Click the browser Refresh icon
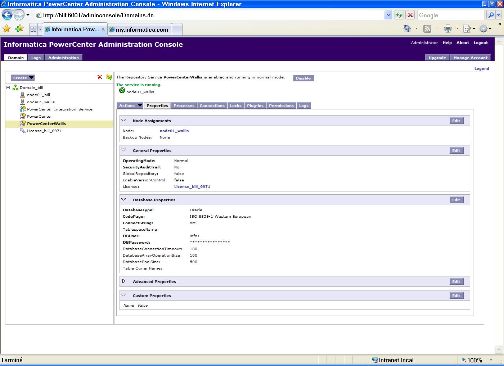This screenshot has height=366, width=504. coord(399,15)
